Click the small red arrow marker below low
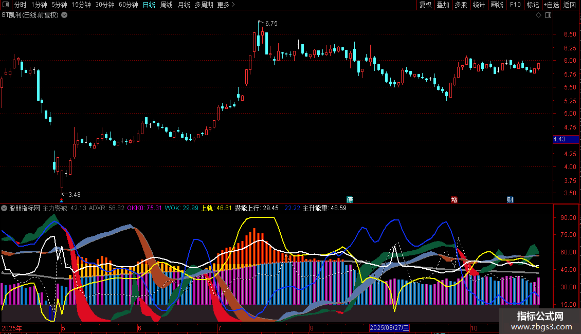581x334 pixels. click(x=62, y=201)
